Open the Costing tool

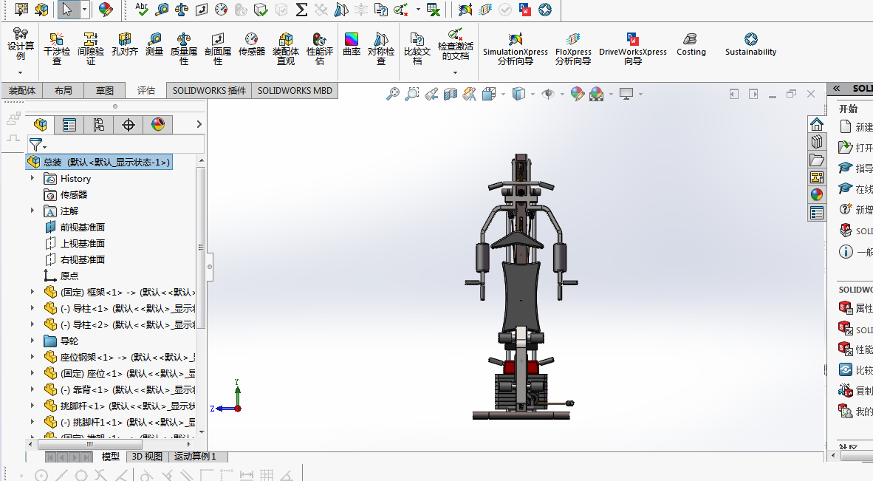(x=691, y=44)
